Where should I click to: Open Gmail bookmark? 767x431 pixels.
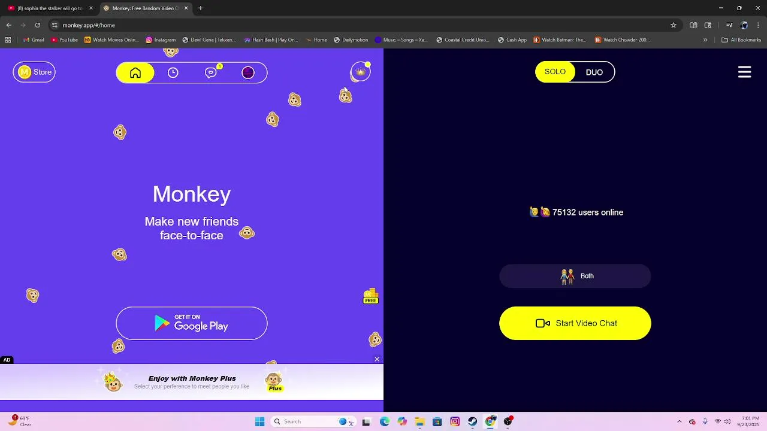pyautogui.click(x=34, y=40)
